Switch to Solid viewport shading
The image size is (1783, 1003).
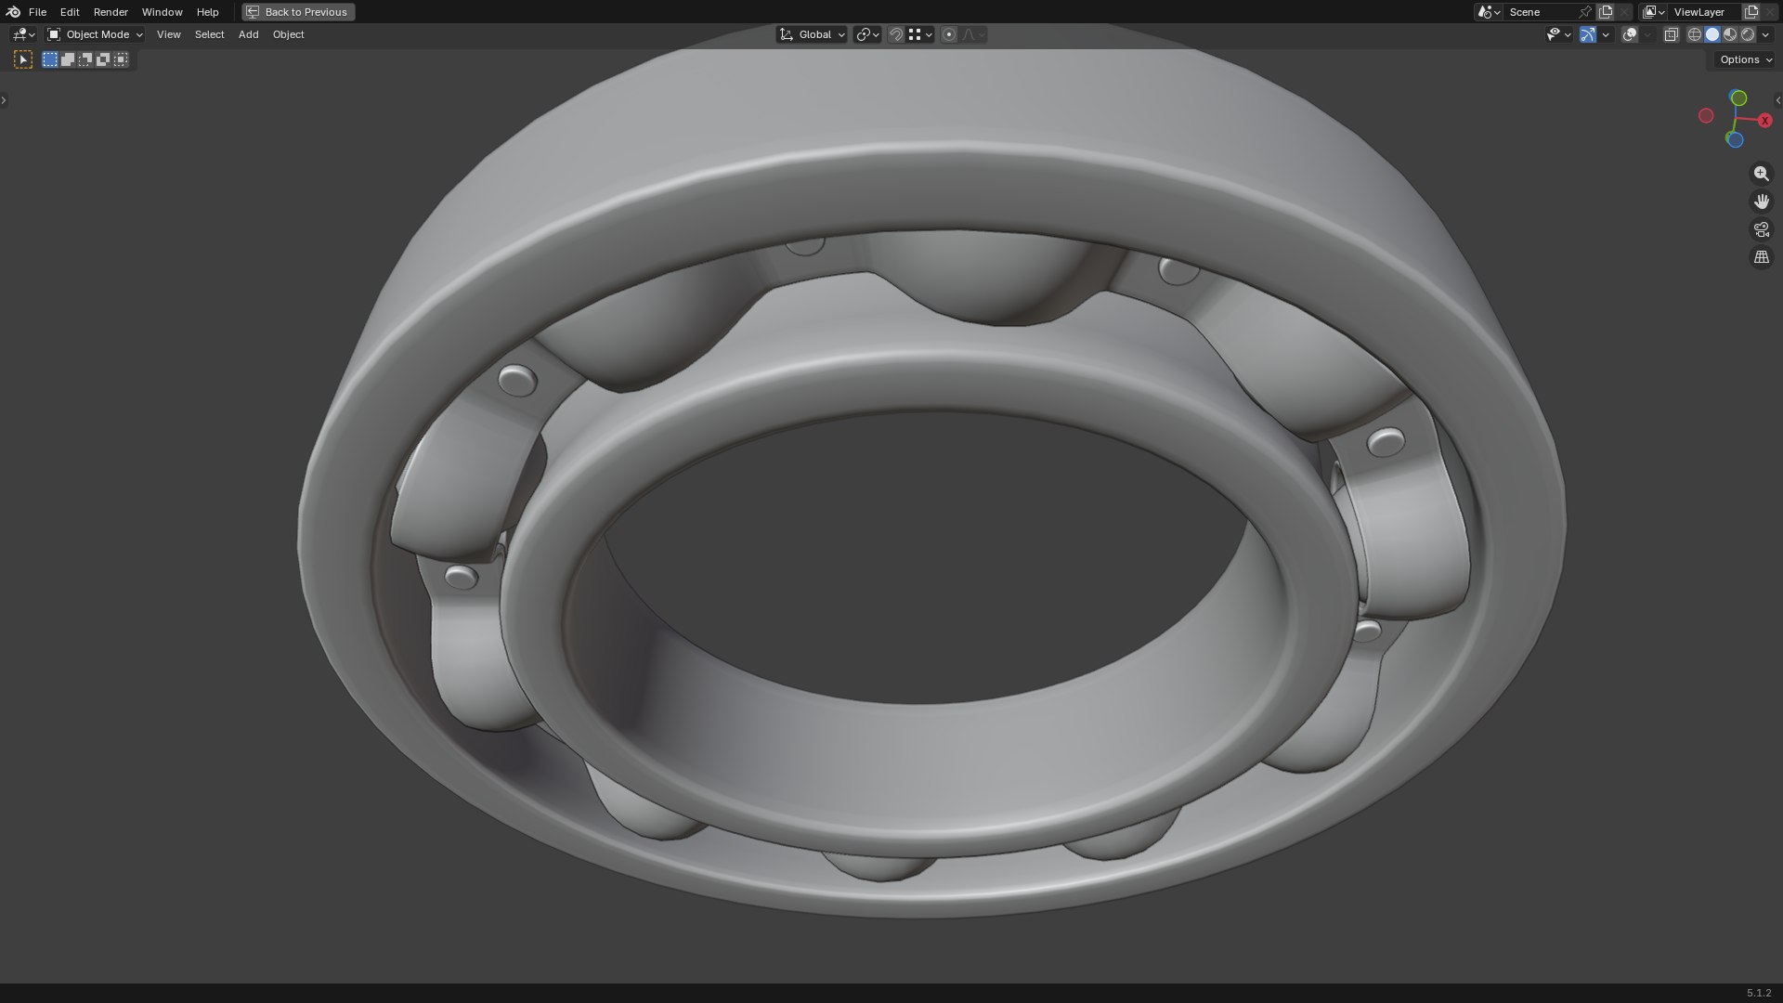click(x=1712, y=34)
